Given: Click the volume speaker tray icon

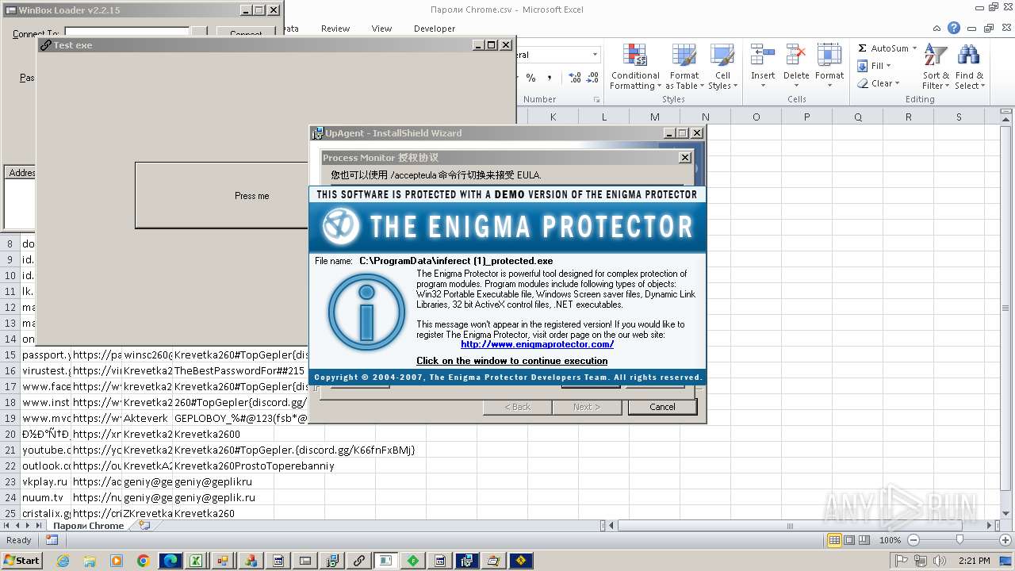Looking at the screenshot, I should coord(941,561).
